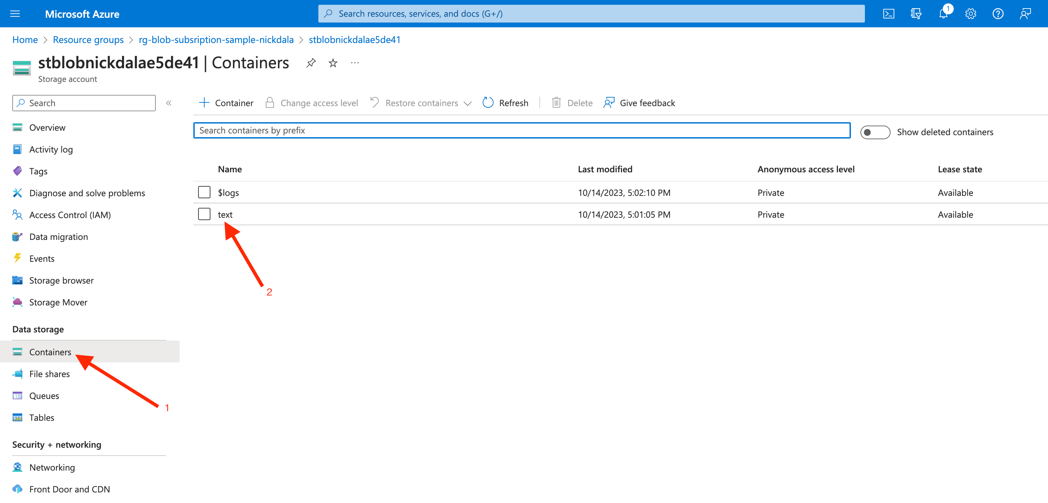Click Resource groups breadcrumb link

(x=88, y=39)
